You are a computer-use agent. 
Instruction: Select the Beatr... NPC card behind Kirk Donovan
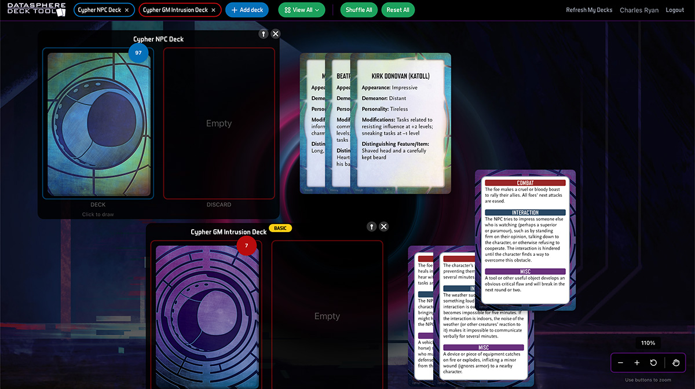(x=338, y=123)
